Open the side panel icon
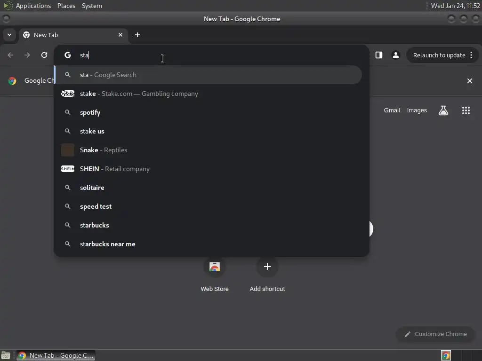This screenshot has width=482, height=361. click(379, 55)
